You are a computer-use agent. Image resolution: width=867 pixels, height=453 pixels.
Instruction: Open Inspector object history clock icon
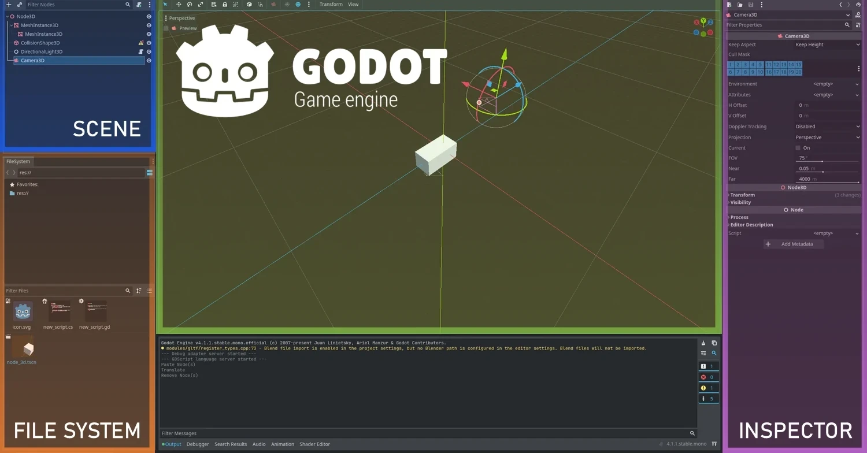coord(858,5)
